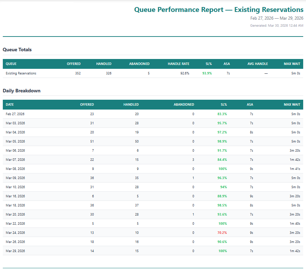
Task: Open the Queue Totals section header
Action: click(x=17, y=50)
